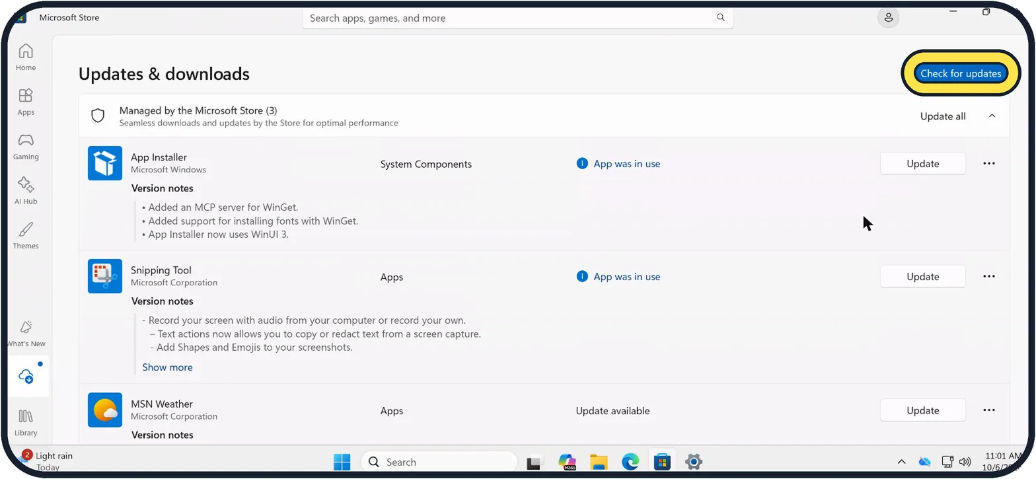Open Settings gear on the taskbar

[693, 462]
